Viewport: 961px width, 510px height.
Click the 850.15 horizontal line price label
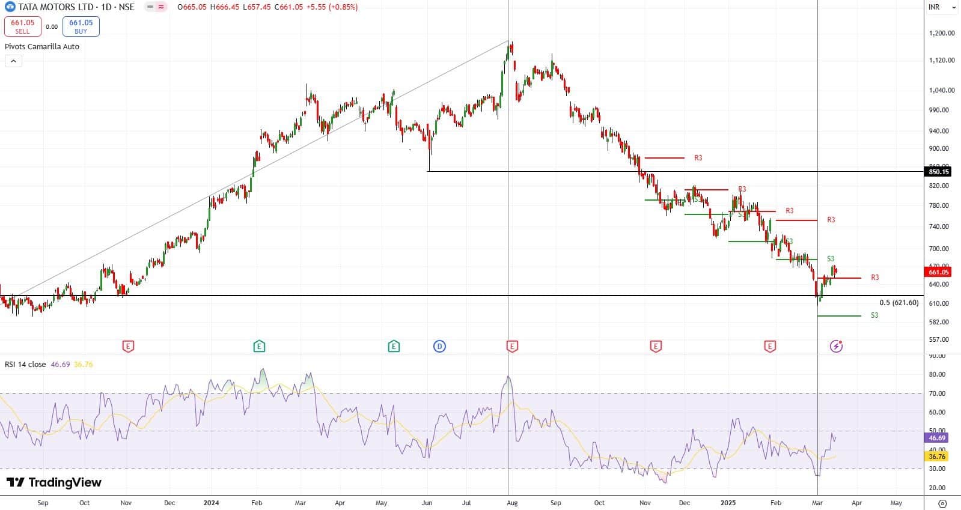coord(938,172)
